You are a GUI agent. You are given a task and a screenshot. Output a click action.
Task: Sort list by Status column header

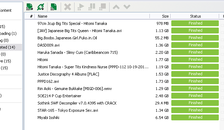(x=195, y=16)
